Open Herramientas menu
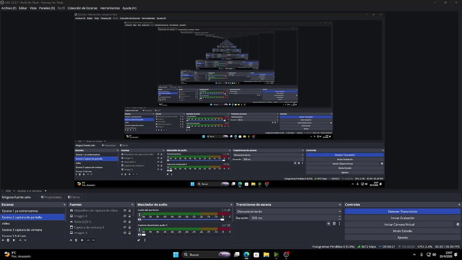The image size is (462, 260). (110, 8)
